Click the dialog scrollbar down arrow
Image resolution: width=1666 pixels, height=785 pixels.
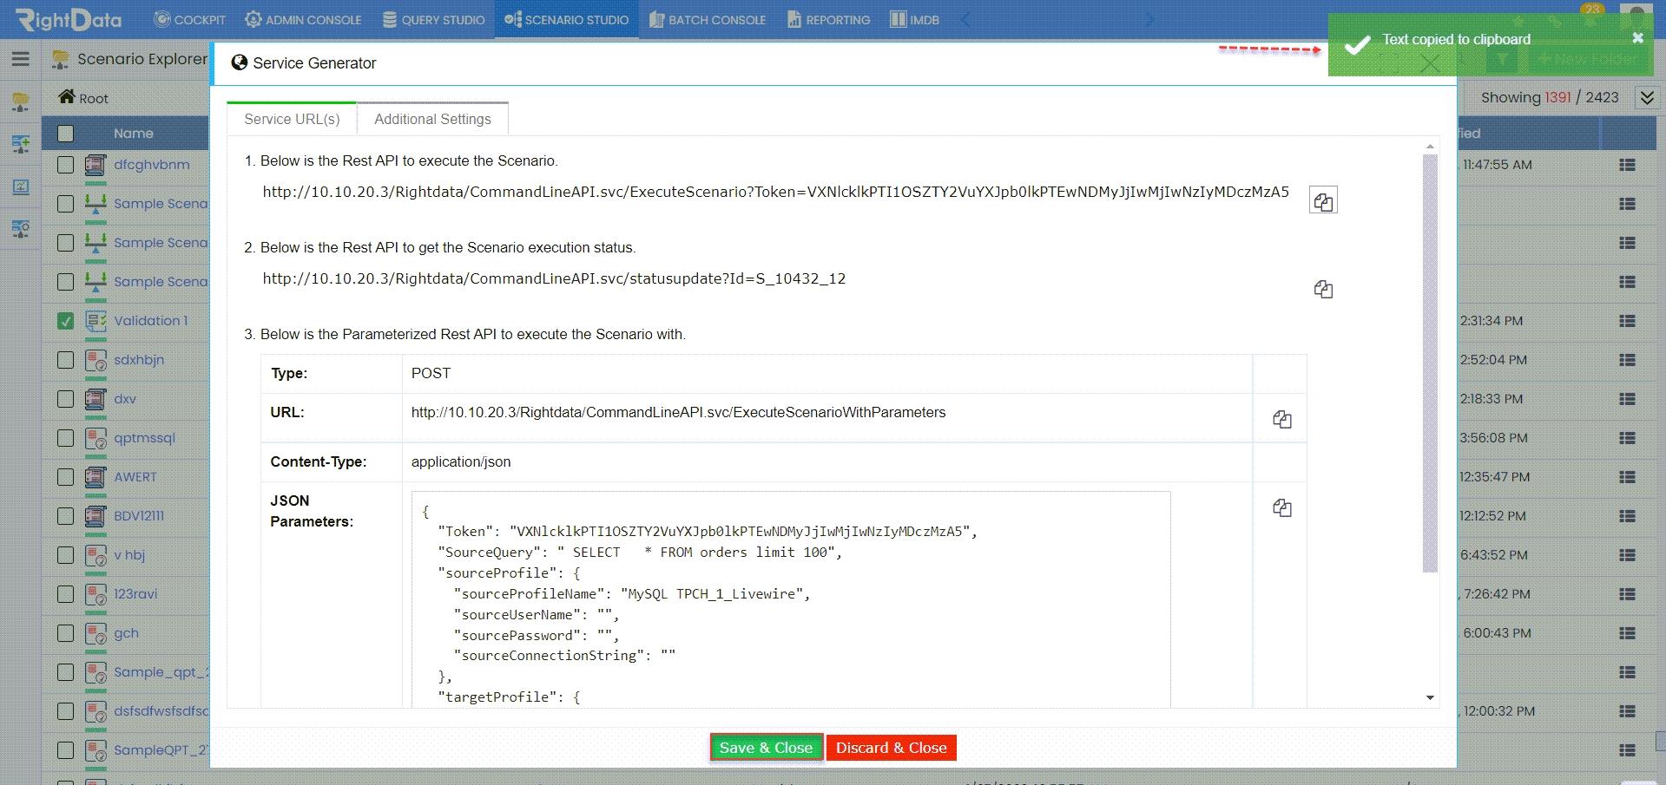click(1430, 697)
